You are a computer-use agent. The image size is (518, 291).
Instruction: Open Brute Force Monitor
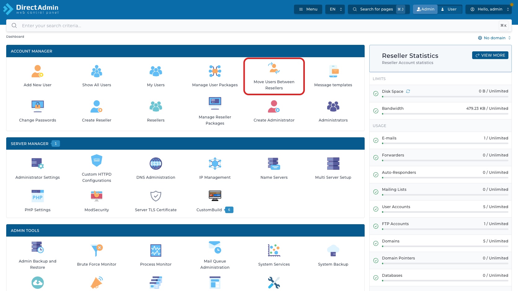[97, 255]
